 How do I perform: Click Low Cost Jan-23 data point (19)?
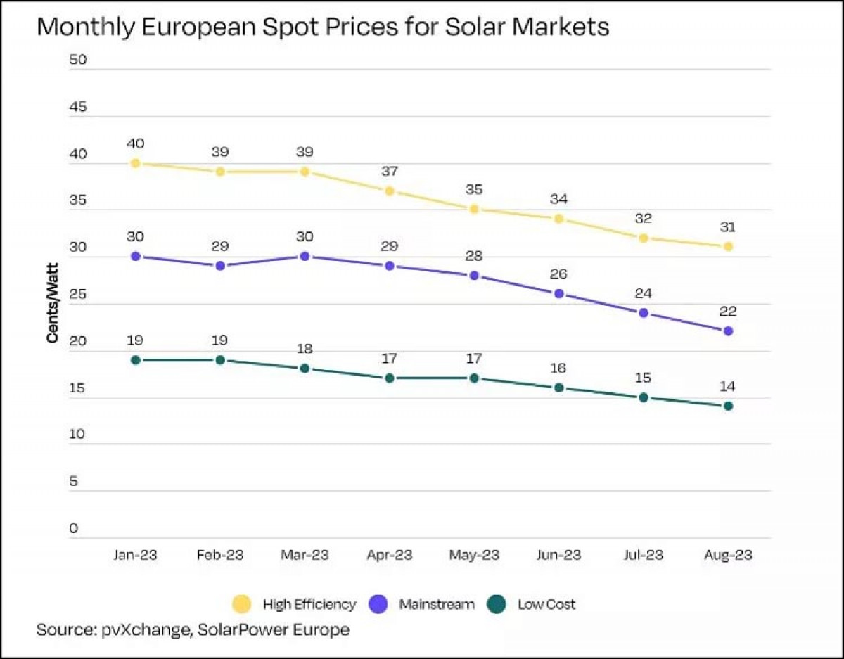[x=136, y=359]
